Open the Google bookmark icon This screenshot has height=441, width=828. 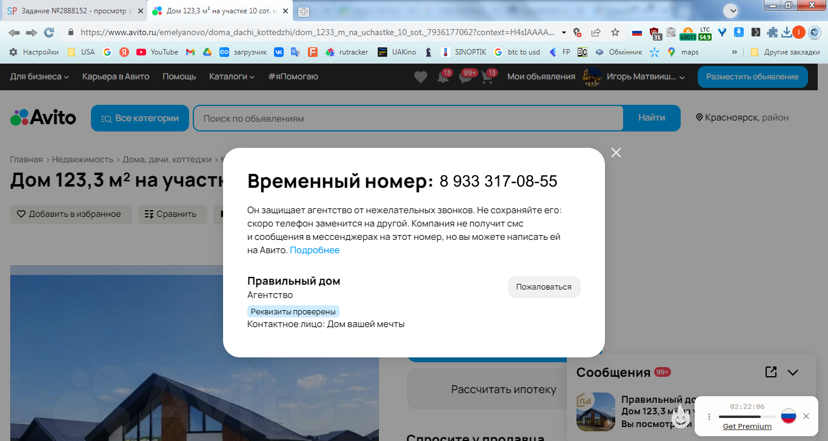[x=107, y=52]
